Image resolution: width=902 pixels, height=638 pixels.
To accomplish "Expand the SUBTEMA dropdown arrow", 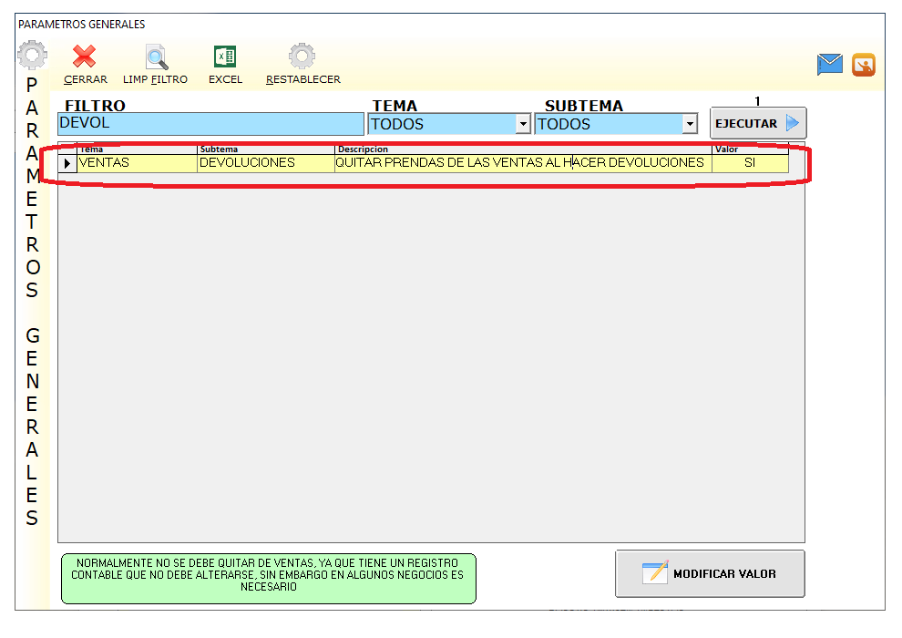I will tap(690, 125).
